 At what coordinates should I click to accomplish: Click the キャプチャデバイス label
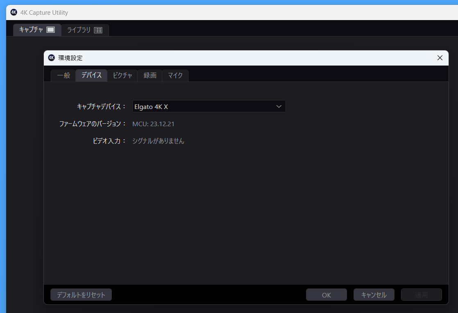[x=101, y=107]
